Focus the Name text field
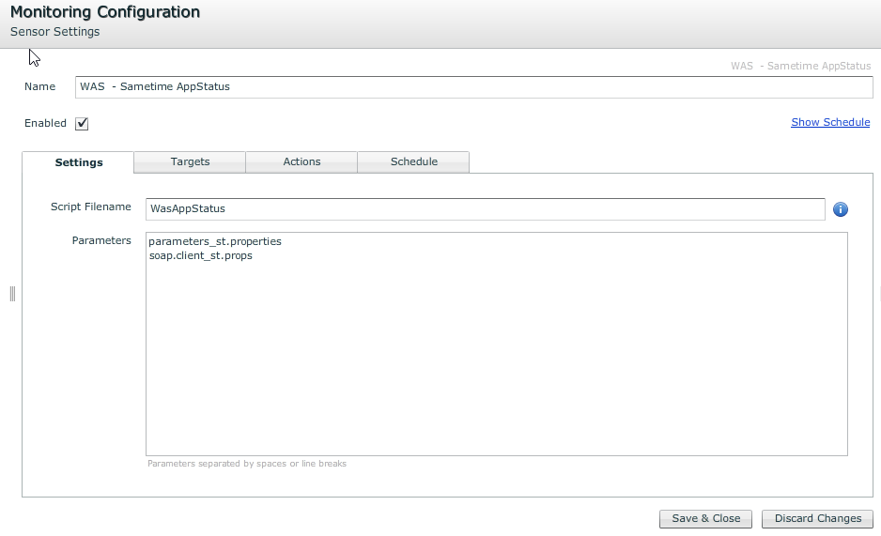 point(473,86)
